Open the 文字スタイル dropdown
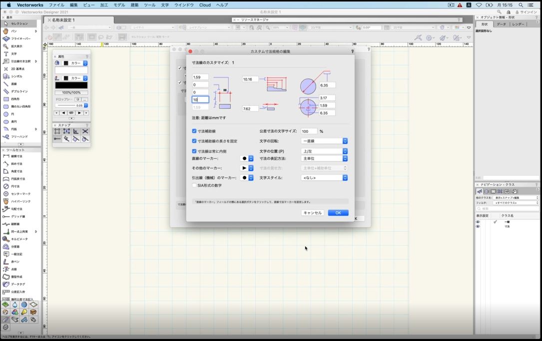542x341 pixels. (324, 178)
